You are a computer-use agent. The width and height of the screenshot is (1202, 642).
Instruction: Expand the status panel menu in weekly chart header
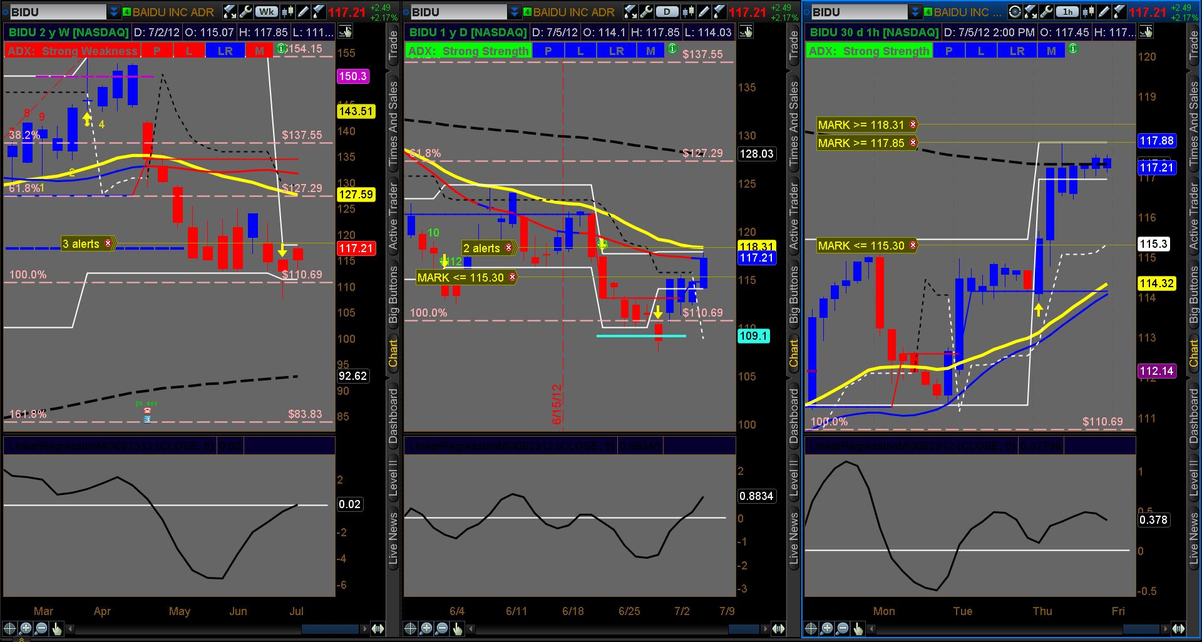tap(345, 32)
